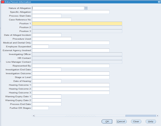Viewport: 161px width, 126px height.
Task: Select the Hearing Outcome 2 field
Action: coord(71,89)
